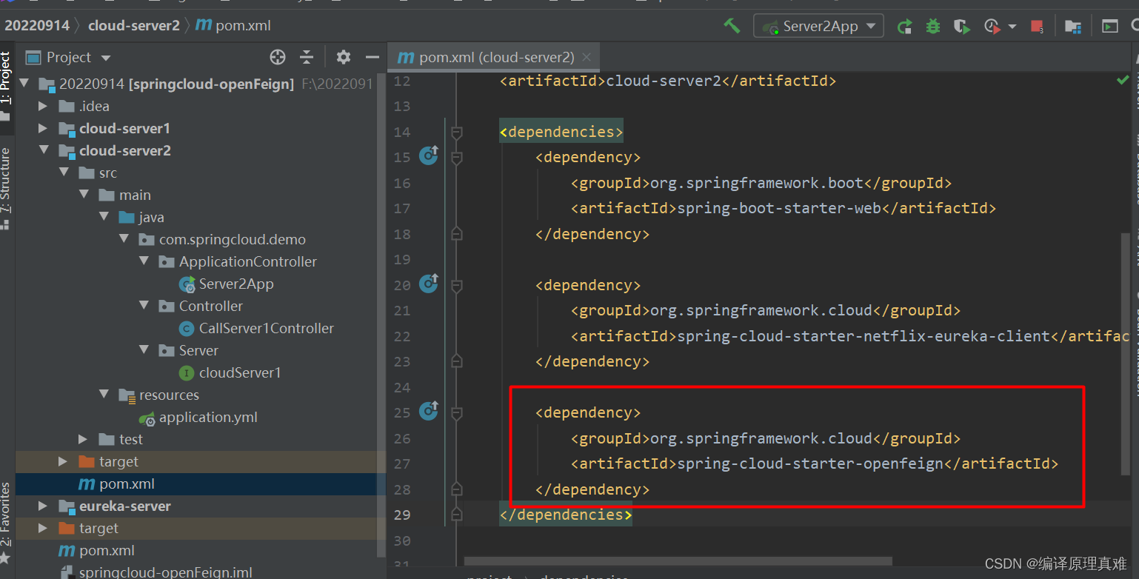1139x579 pixels.
Task: Click the green inspection checkmark in the editor
Action: coord(1123,79)
